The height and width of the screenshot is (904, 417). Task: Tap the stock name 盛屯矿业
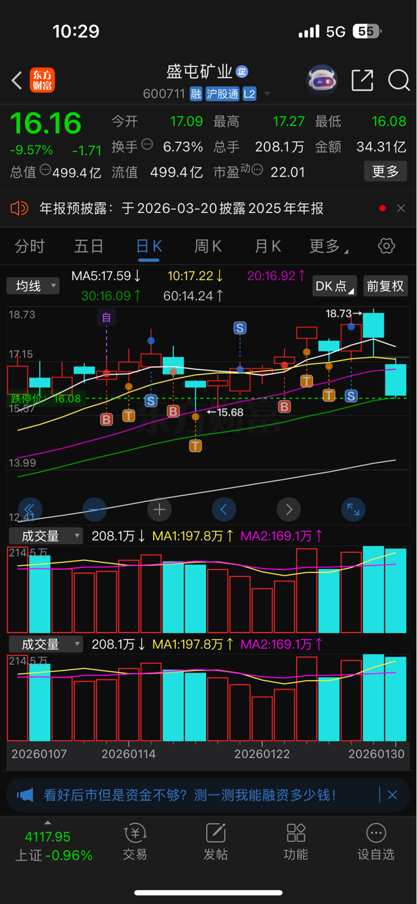(x=200, y=71)
